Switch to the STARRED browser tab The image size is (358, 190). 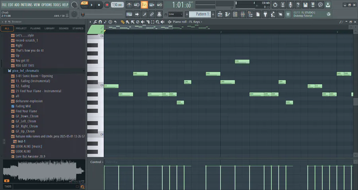(78, 28)
